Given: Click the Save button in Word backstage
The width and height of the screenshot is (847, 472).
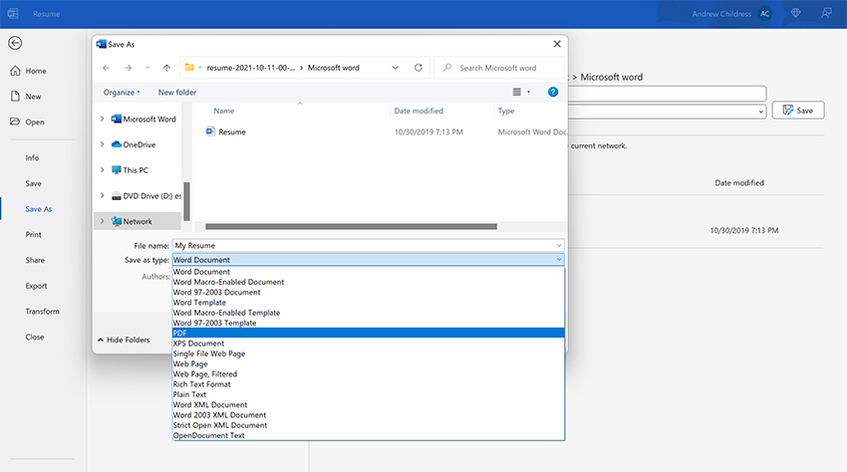Looking at the screenshot, I should 798,111.
